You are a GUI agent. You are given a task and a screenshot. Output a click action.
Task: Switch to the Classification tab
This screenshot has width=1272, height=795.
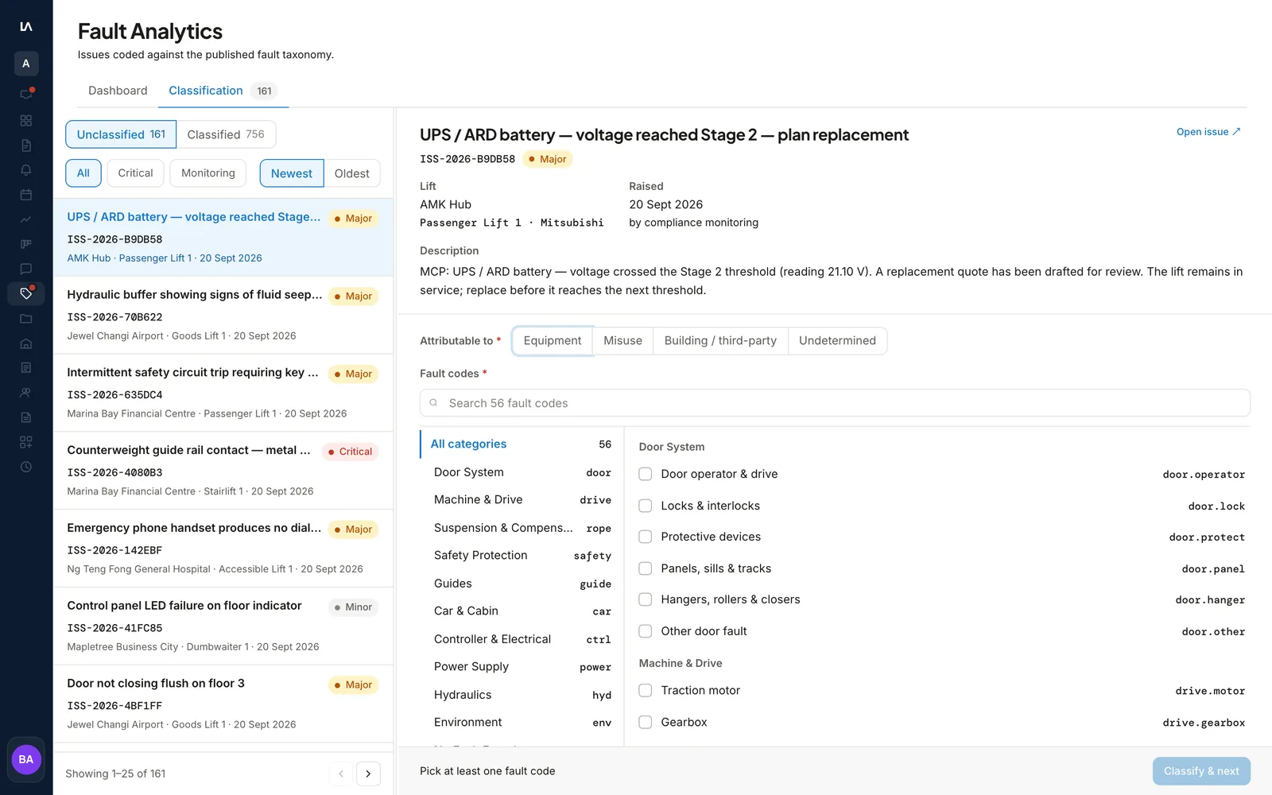[x=223, y=91]
